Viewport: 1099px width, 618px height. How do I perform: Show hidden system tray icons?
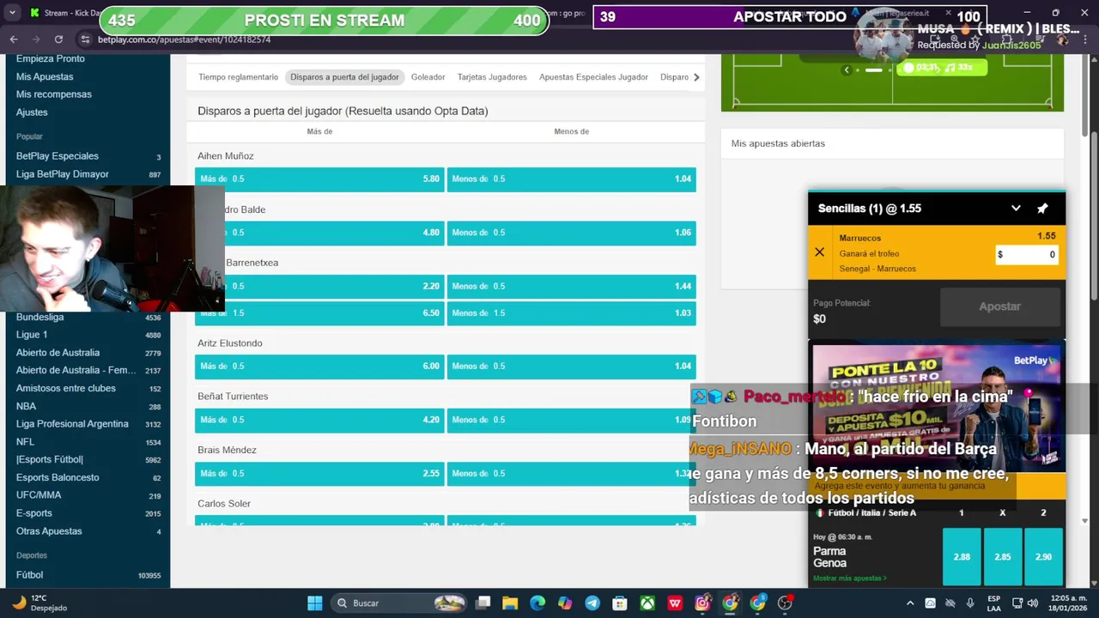tap(910, 603)
